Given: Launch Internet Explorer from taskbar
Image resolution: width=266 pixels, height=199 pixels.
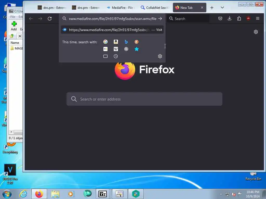Looking at the screenshot, I should click(23, 194).
